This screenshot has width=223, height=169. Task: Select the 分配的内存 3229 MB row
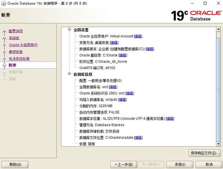(x=96, y=106)
